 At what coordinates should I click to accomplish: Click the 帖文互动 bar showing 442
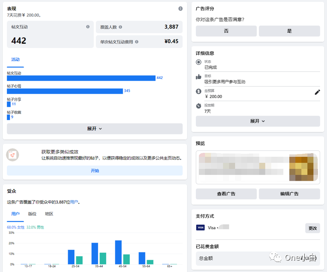click(x=81, y=78)
